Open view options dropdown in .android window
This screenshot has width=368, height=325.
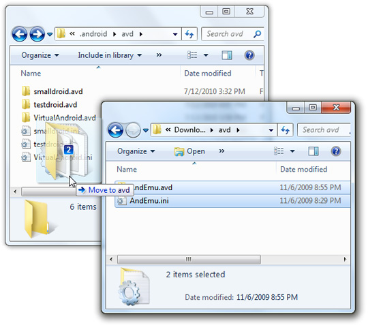(206, 55)
